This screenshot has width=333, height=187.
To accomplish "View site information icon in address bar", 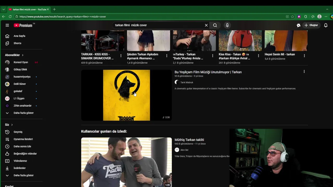I will tap(17, 17).
